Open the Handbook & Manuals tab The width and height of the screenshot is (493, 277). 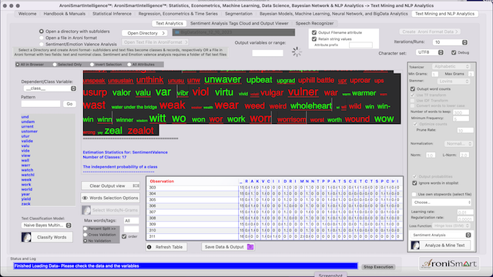(x=65, y=14)
